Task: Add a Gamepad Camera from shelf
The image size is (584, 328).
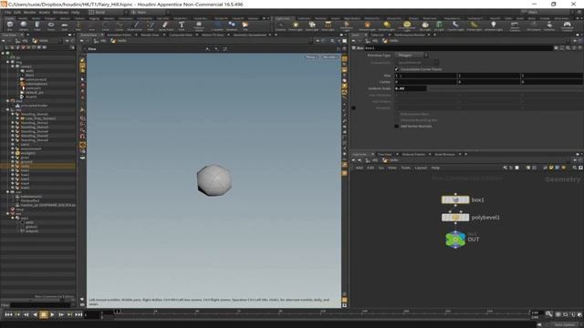Action: tap(568, 26)
